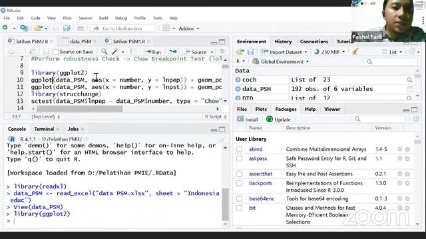Open the 250 MiB memory usage dropdown
The height and width of the screenshot is (239, 426).
click(x=329, y=52)
